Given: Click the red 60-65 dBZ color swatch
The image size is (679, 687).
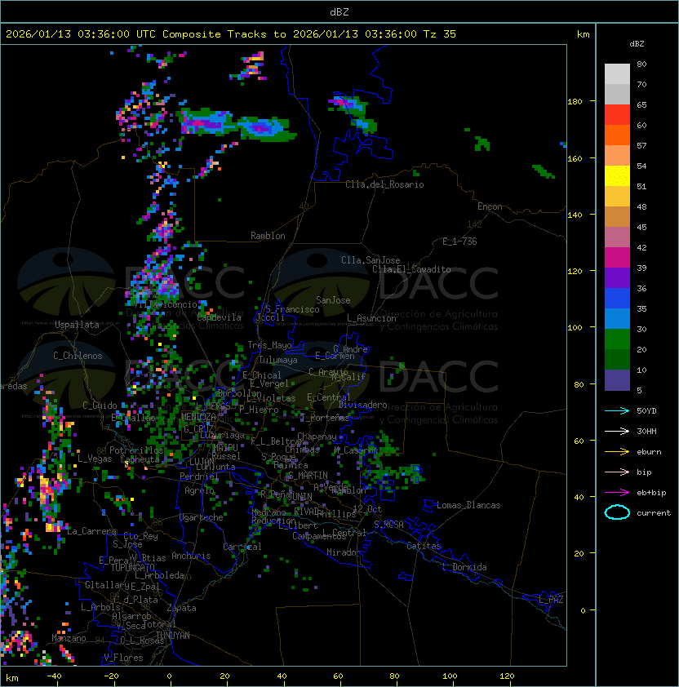Looking at the screenshot, I should pyautogui.click(x=617, y=115).
